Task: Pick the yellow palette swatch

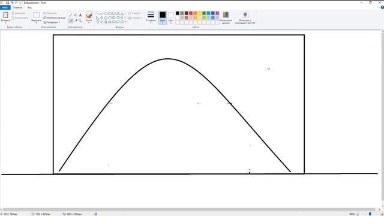Action: pyautogui.click(x=200, y=13)
